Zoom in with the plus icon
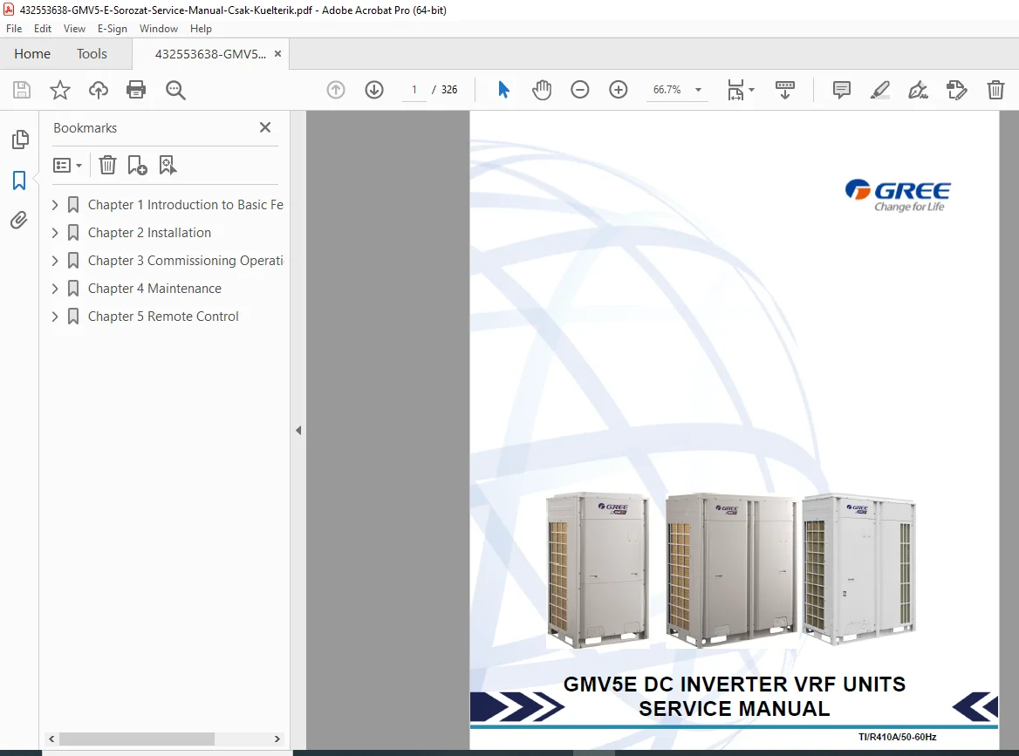 coord(618,90)
